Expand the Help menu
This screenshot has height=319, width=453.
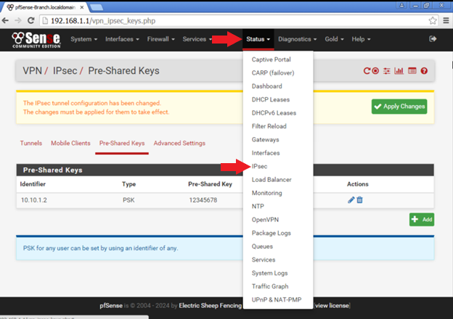361,39
